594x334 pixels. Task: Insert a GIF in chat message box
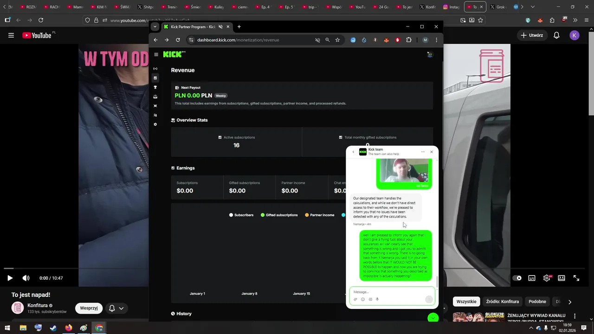coord(370,299)
